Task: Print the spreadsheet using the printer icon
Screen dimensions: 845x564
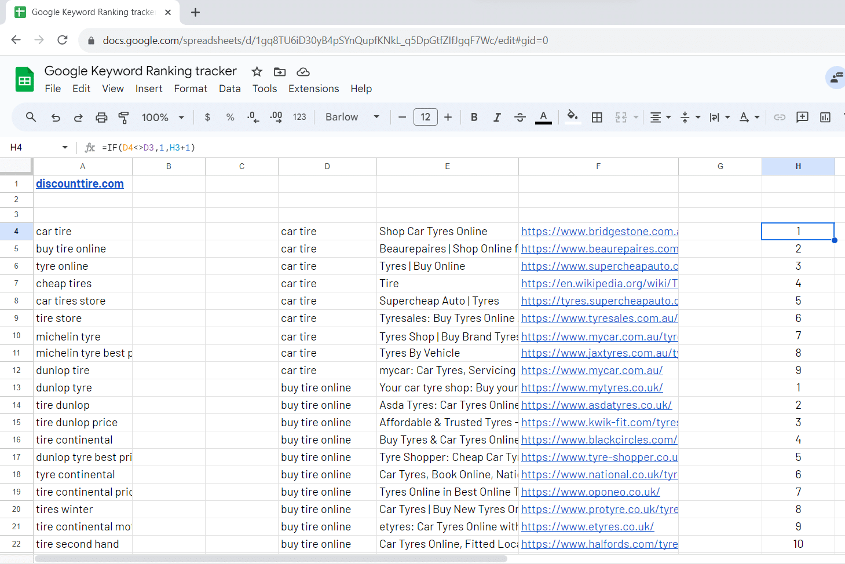Action: pos(101,118)
